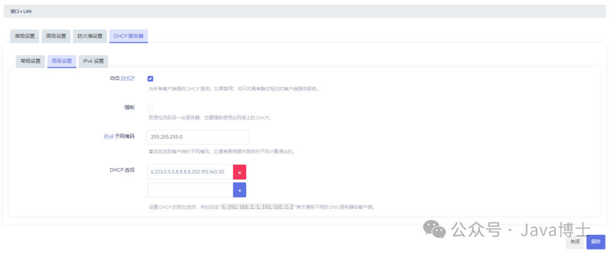Focus the DHCP option field containing 6,223.5.5.5
Viewport: 610px width, 254px height.
190,172
